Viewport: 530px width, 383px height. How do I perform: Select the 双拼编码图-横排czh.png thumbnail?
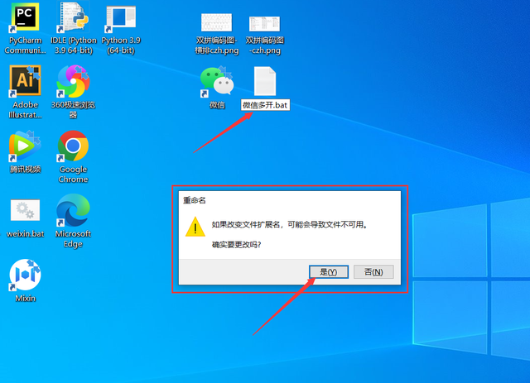tap(217, 22)
